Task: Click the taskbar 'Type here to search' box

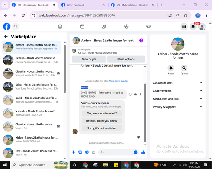Action: [39, 165]
